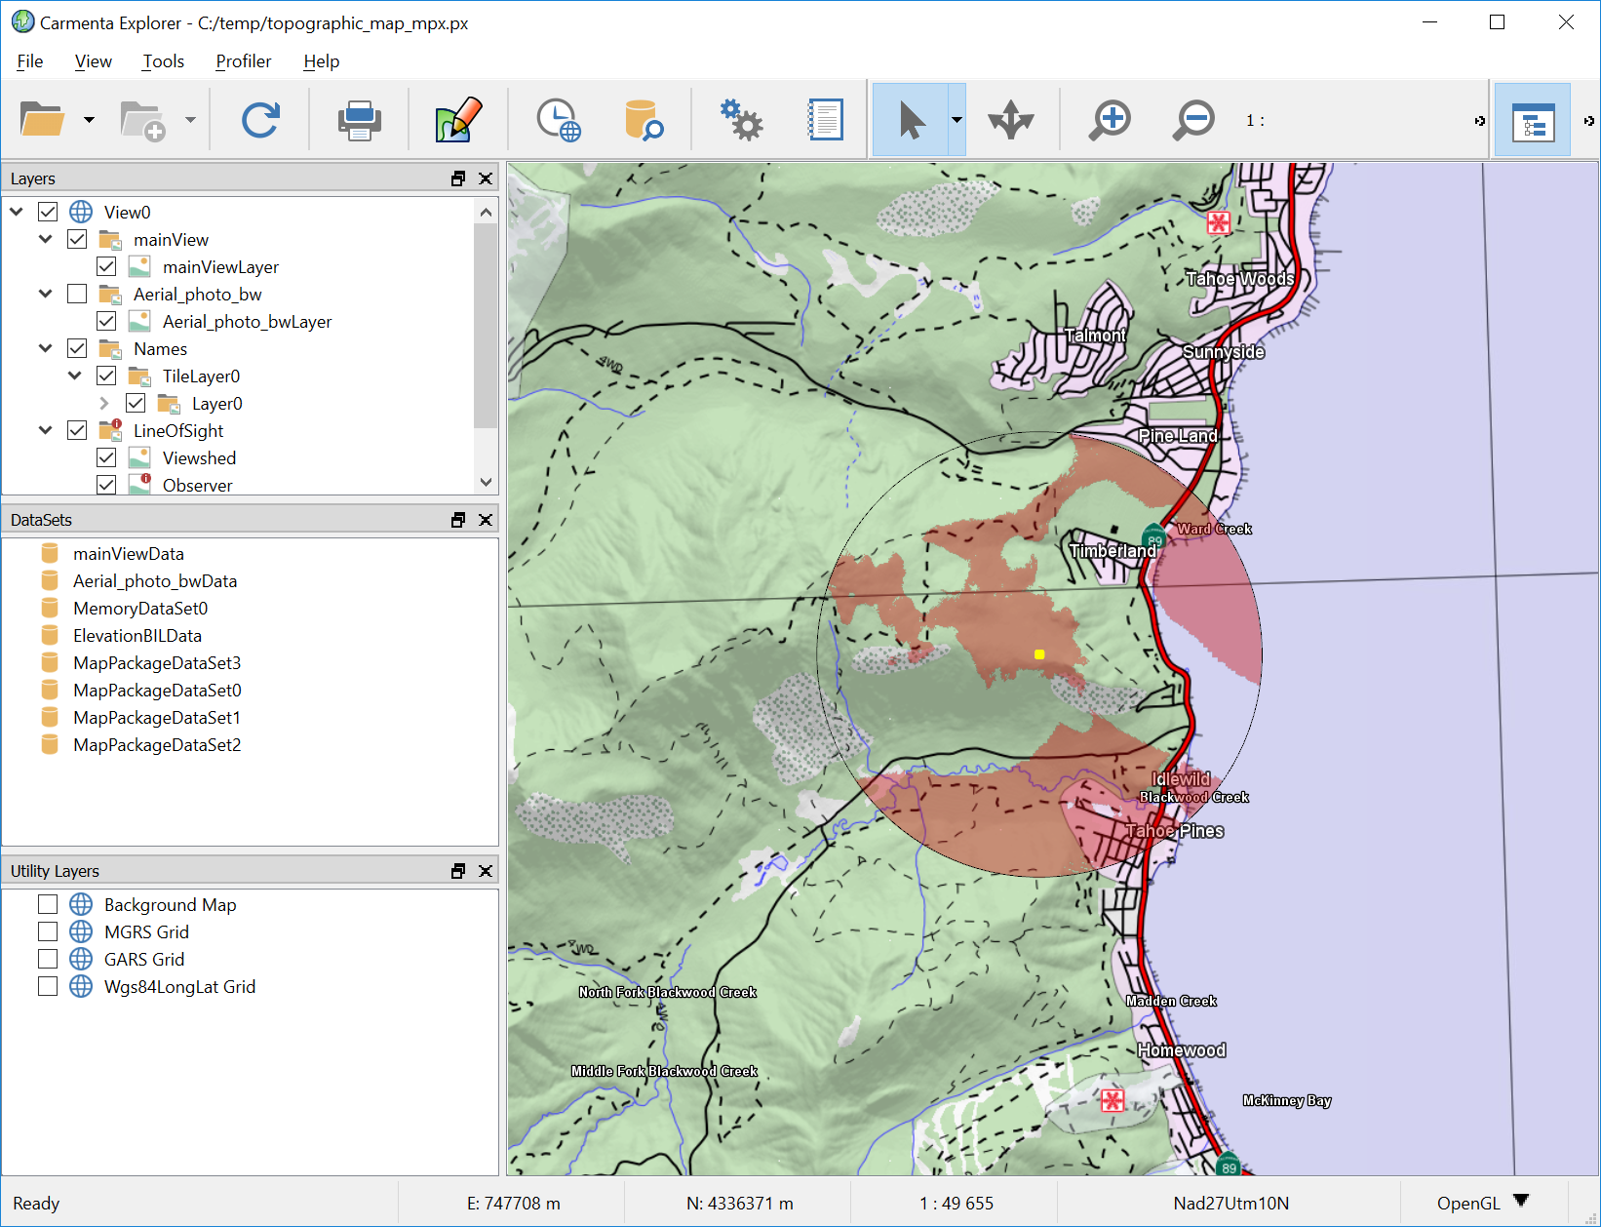The width and height of the screenshot is (1601, 1227).
Task: Turn on the MGRS Grid checkbox
Action: (48, 931)
